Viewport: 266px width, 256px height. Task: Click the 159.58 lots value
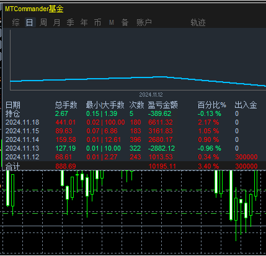[66, 139]
